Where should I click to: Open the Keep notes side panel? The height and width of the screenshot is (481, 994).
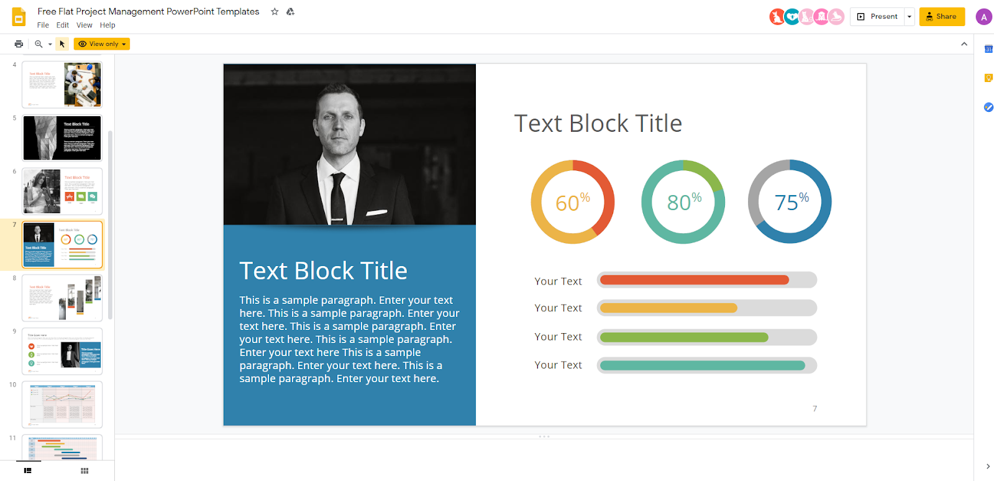988,78
